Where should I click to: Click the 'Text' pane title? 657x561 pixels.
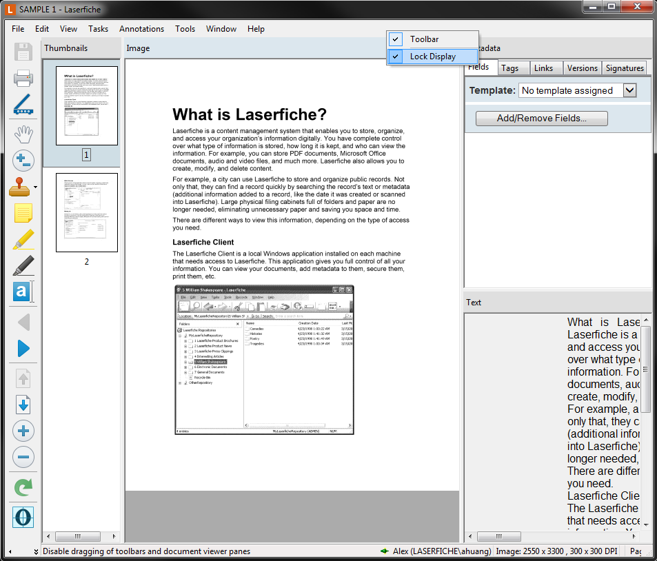pos(474,303)
